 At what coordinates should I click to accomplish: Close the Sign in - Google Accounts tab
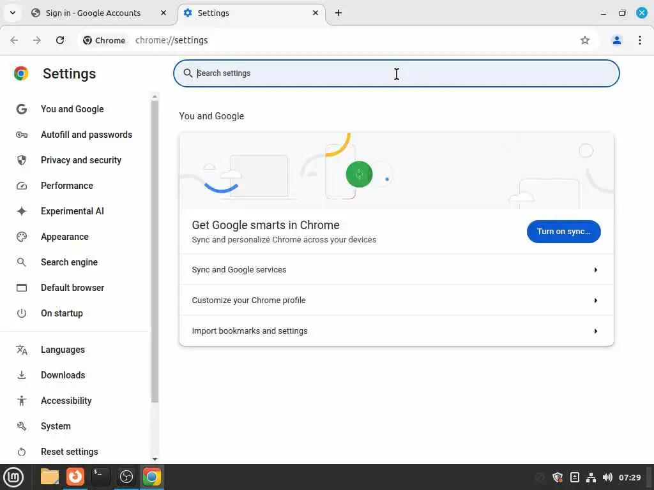point(163,13)
